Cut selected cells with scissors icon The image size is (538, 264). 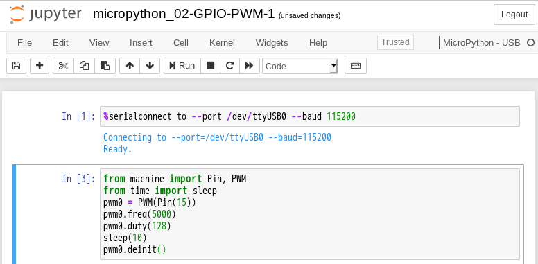click(x=64, y=66)
